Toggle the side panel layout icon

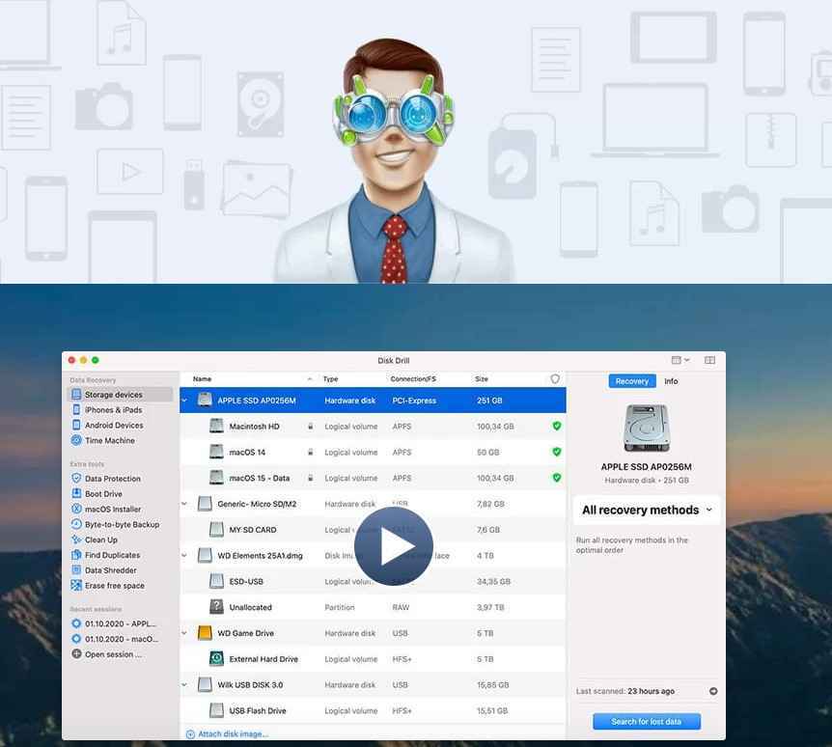tap(709, 360)
